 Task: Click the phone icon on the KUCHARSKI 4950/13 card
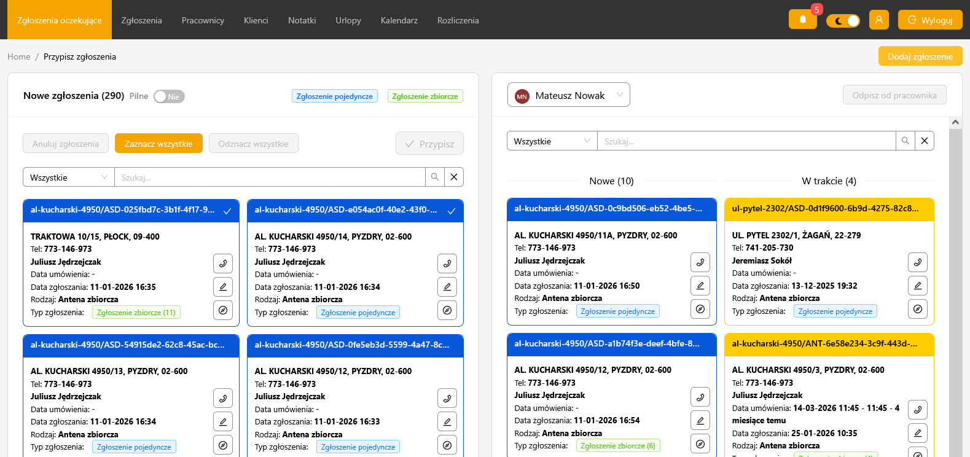[223, 398]
